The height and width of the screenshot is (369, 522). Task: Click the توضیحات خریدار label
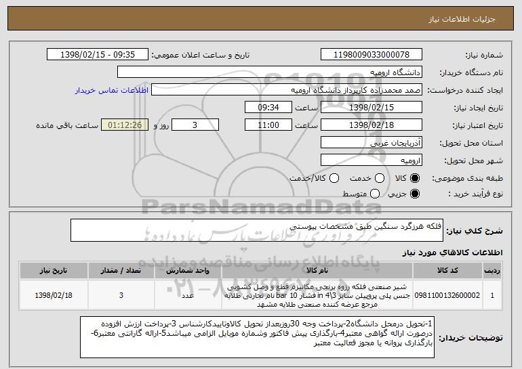point(470,338)
